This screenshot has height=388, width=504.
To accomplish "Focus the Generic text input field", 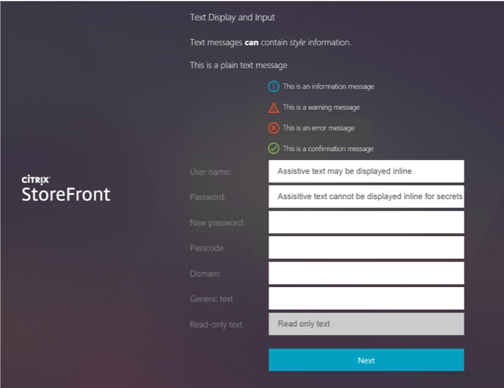I will coord(366,298).
